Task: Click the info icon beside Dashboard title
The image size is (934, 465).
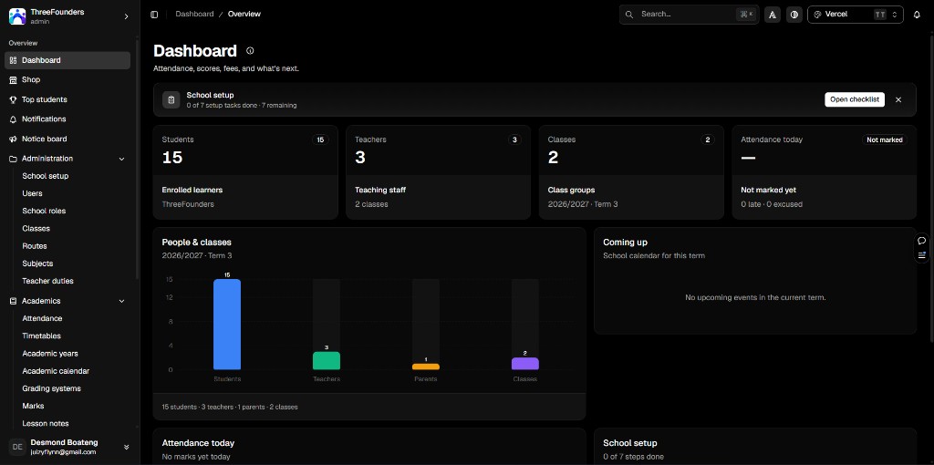Action: pyautogui.click(x=250, y=51)
